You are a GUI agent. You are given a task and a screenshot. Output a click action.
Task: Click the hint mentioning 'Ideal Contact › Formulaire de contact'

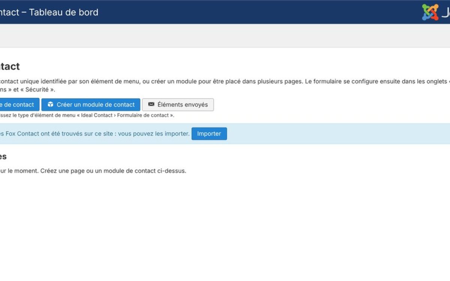[x=87, y=115]
